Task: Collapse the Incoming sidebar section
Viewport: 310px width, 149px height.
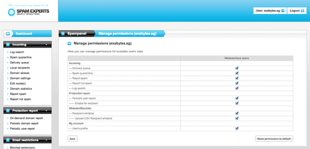Action: (x=46, y=45)
